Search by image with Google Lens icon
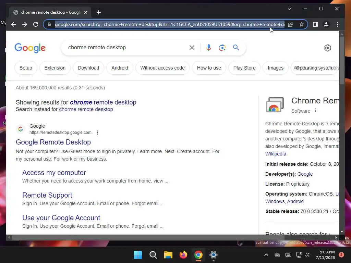This screenshot has height=263, width=351. pos(222,47)
